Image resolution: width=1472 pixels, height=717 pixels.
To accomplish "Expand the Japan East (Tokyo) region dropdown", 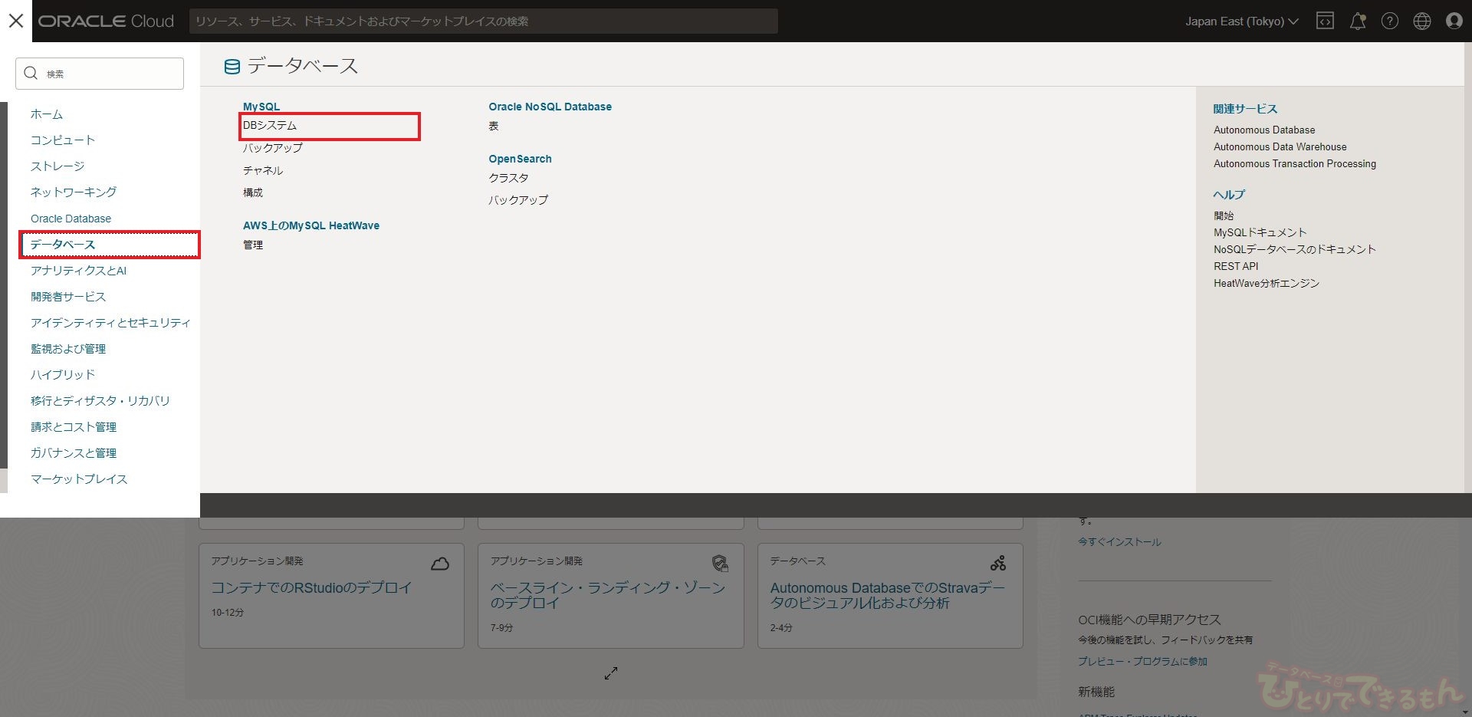I will (x=1241, y=21).
